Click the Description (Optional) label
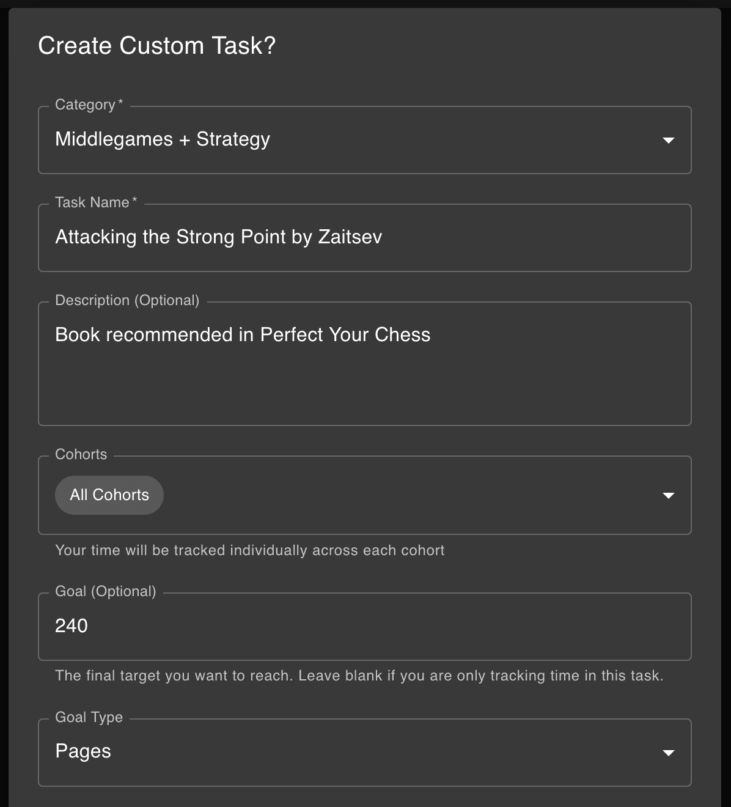This screenshot has height=807, width=731. coord(127,301)
